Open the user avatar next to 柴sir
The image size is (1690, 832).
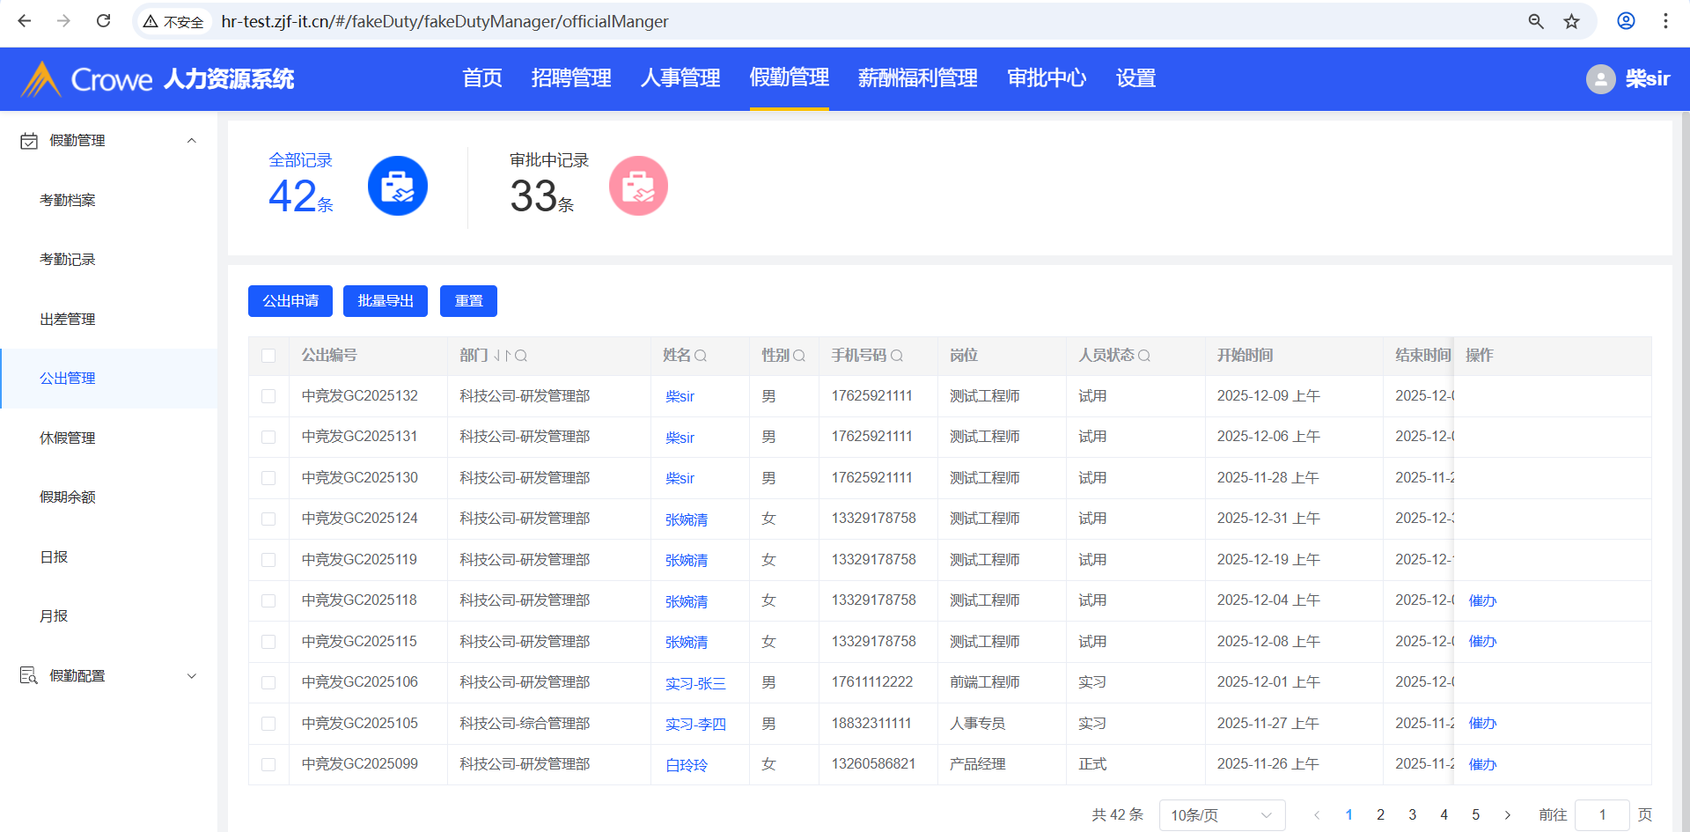(x=1600, y=79)
